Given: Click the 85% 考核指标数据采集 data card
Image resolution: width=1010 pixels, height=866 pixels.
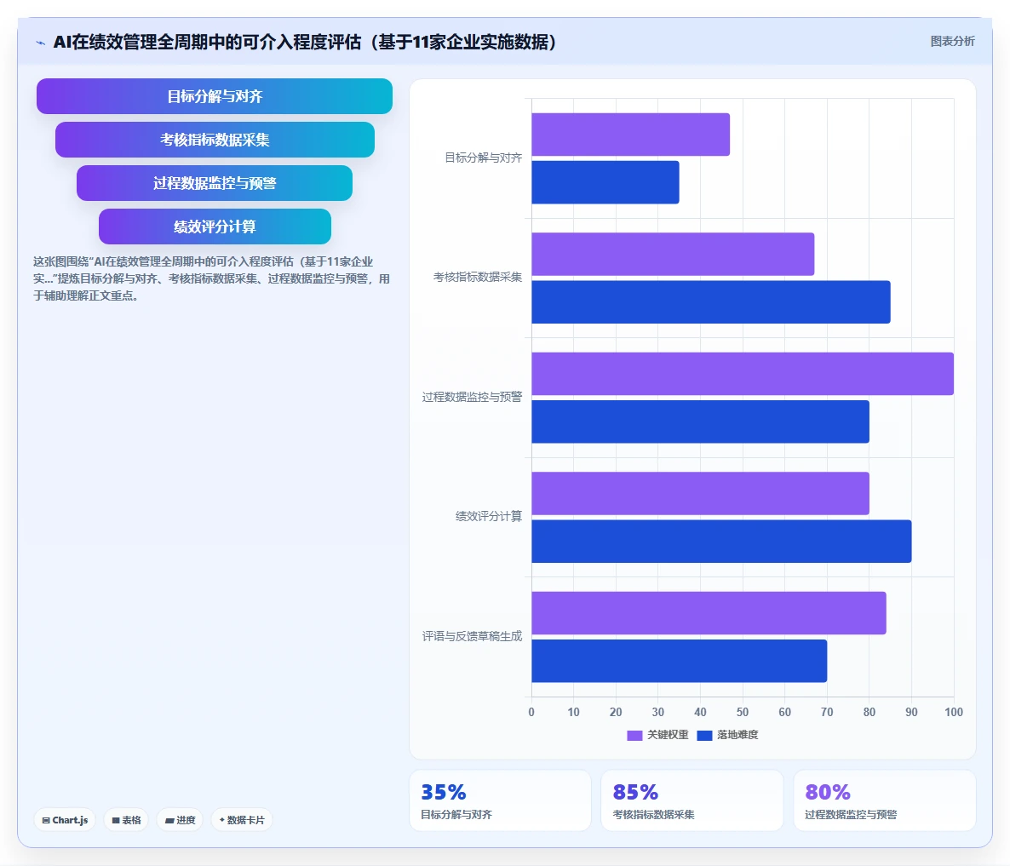Looking at the screenshot, I should point(692,800).
